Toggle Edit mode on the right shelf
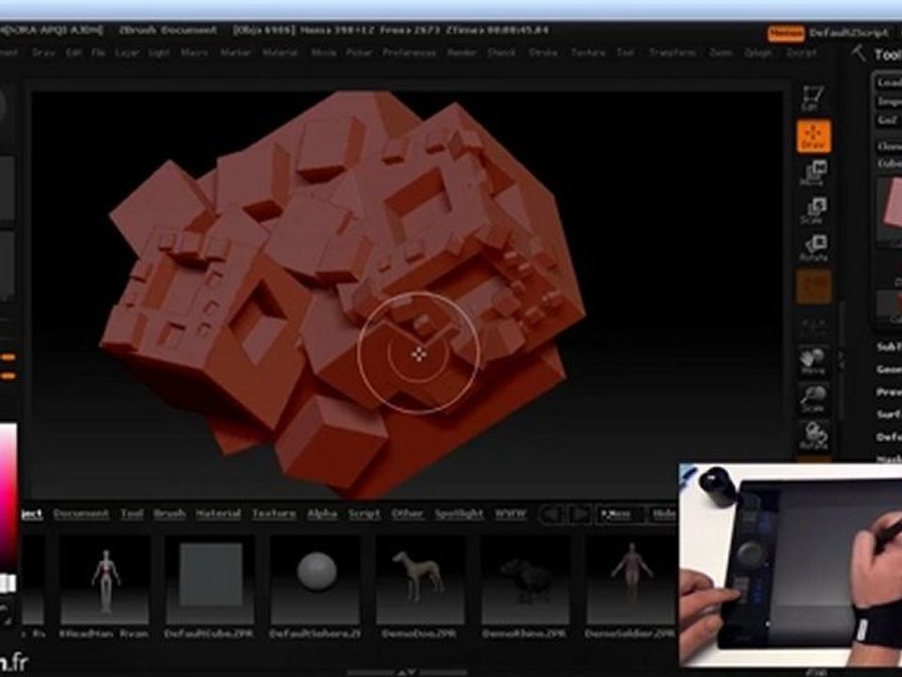902x677 pixels. coord(812,97)
